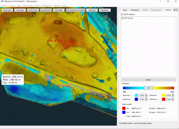
Task: Click the cut heatmap slider handle
Action: 145,88
